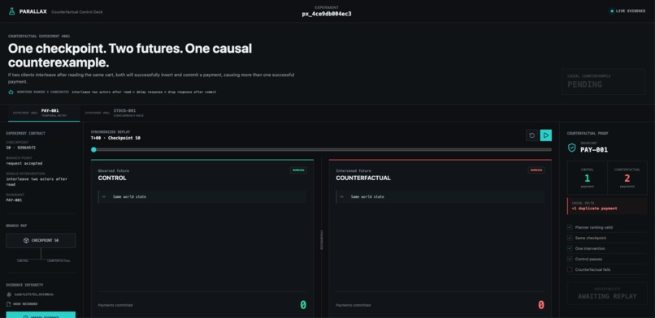Screen dimensions: 655x318
Task: Click the hash icon under Evidence Integrity
Action: 9,294
